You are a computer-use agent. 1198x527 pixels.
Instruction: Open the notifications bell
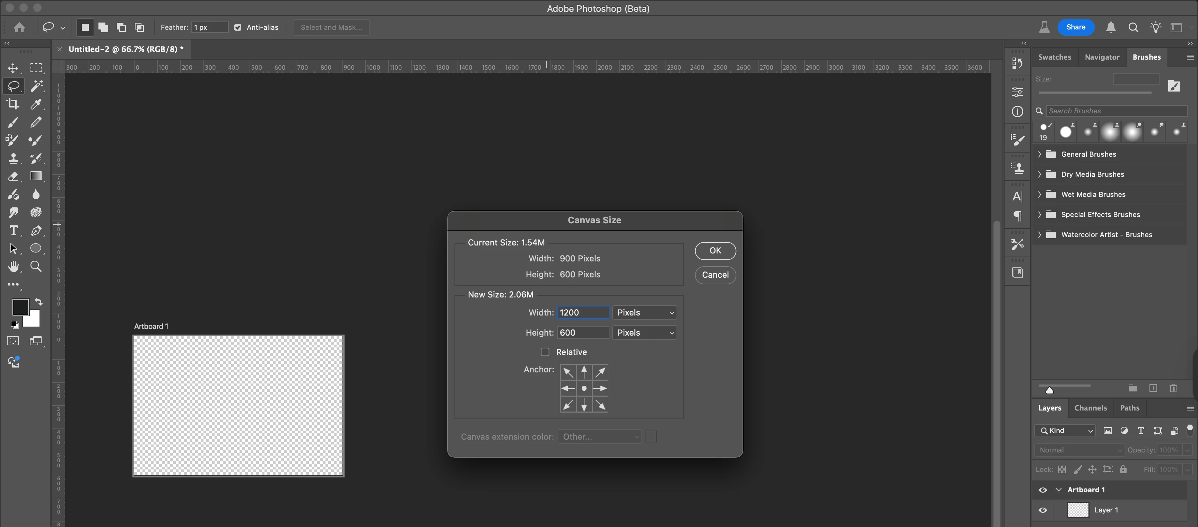[x=1111, y=27]
